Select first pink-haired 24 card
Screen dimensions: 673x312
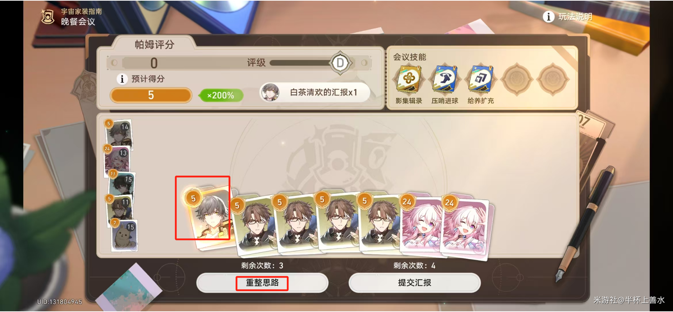(x=420, y=225)
